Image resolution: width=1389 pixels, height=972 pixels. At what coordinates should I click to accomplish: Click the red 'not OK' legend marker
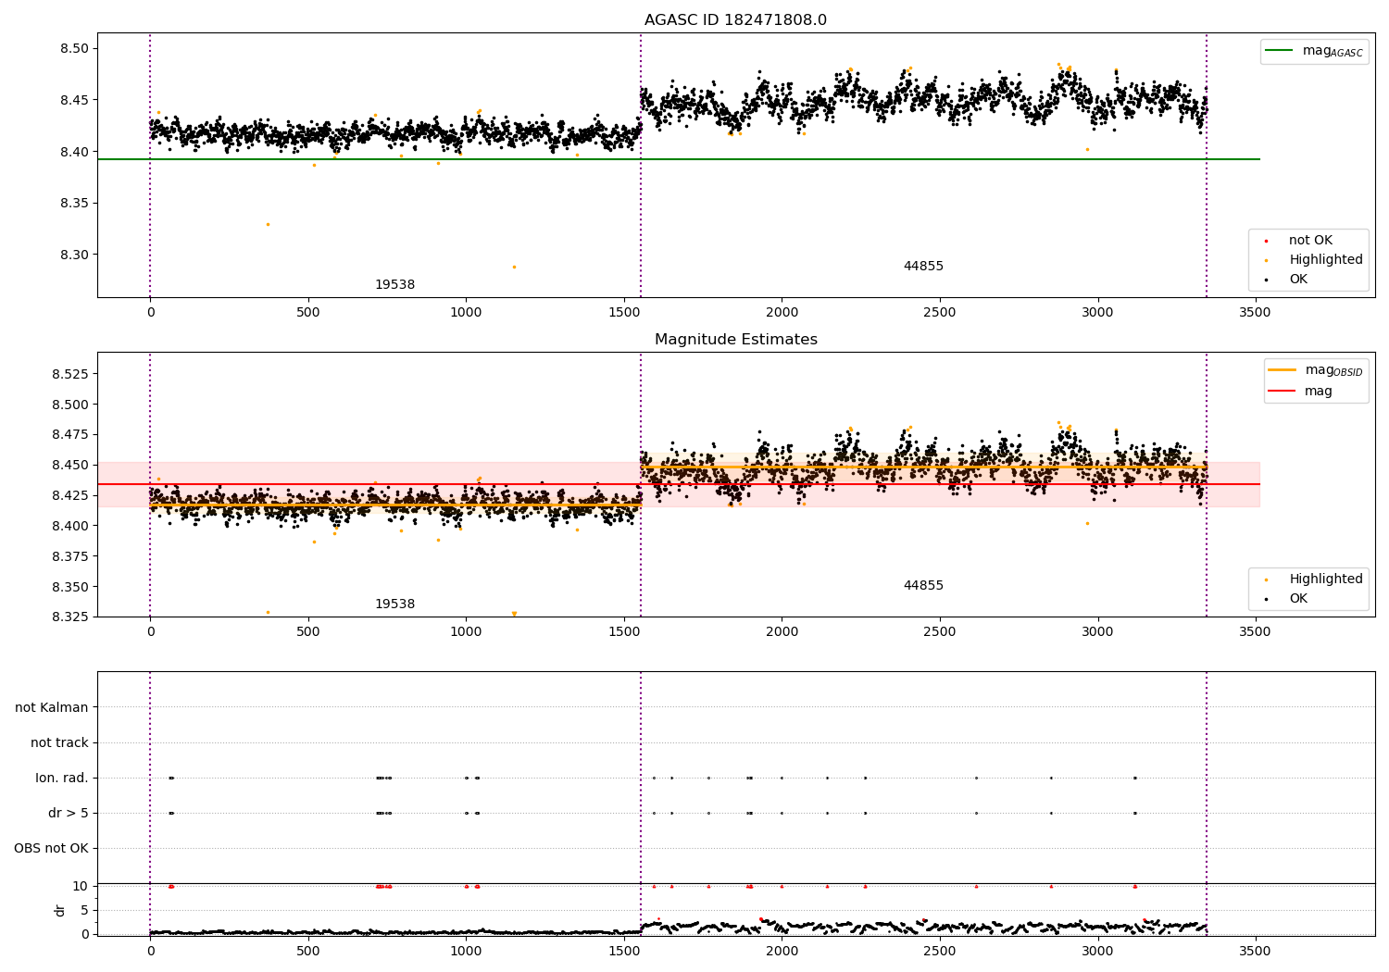[1266, 241]
